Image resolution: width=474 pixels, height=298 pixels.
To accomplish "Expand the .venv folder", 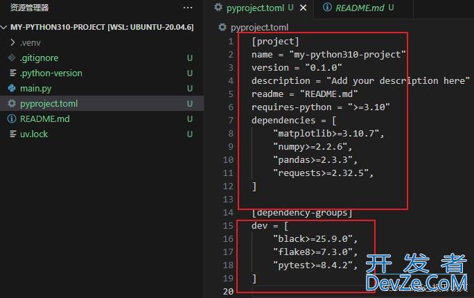I will tap(12, 42).
